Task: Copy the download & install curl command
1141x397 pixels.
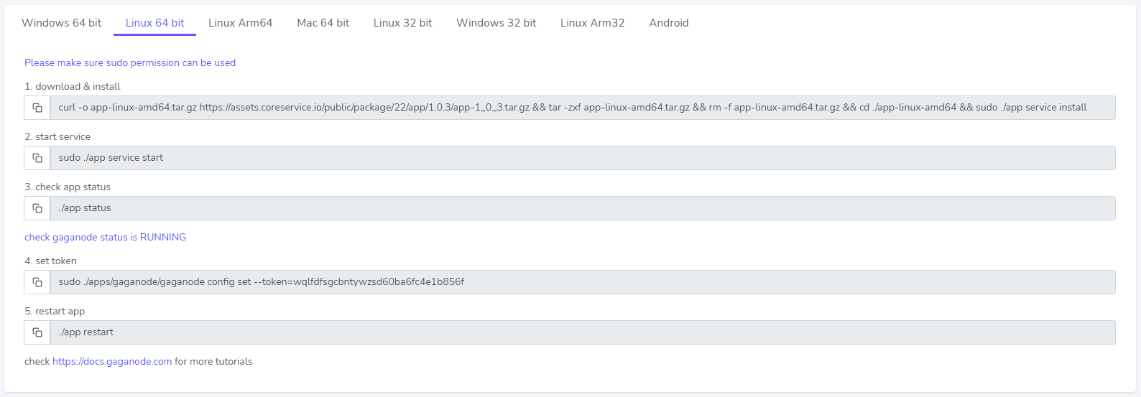Action: click(37, 108)
